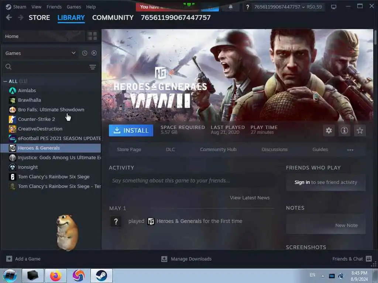Add Heroes & Generals to favorites star
378x283 pixels.
(x=360, y=130)
